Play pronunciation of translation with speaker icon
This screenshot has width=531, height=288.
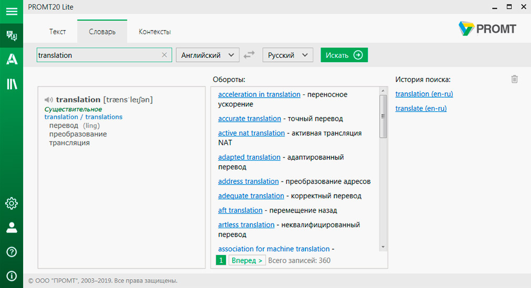point(49,100)
